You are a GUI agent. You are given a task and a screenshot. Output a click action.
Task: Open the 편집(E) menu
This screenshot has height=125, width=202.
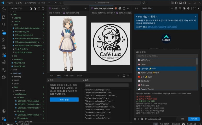point(18,3)
